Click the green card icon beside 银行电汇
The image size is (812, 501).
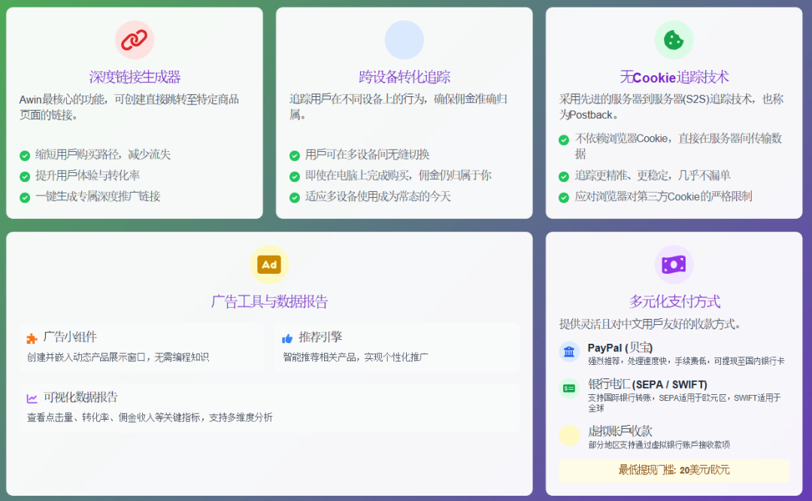569,387
